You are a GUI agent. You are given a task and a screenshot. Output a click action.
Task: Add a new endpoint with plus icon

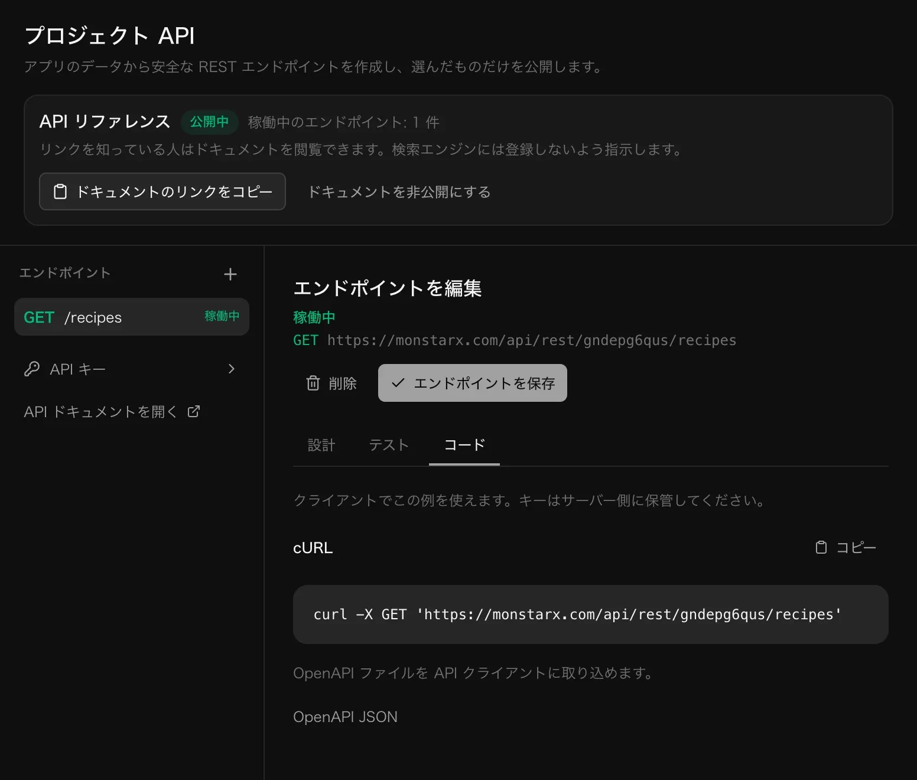point(230,274)
